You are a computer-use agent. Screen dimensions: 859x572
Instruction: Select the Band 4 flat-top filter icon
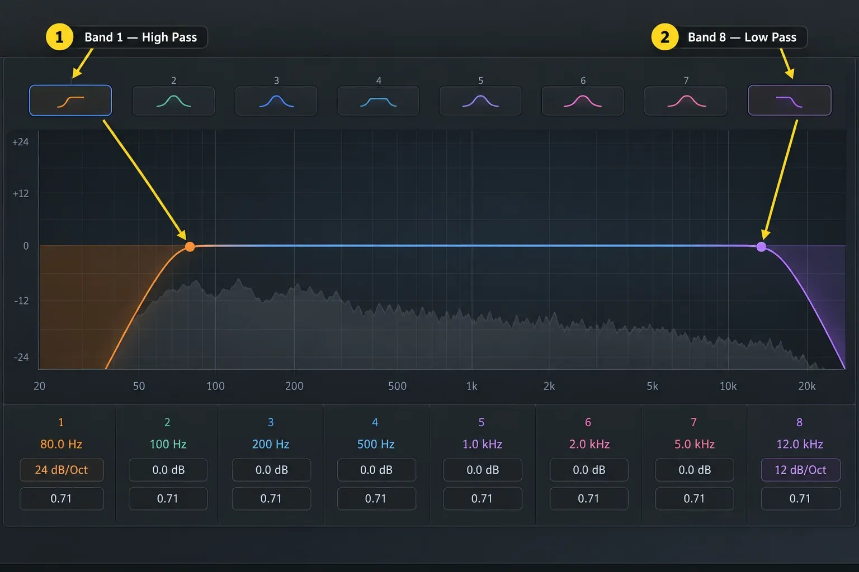coord(379,101)
